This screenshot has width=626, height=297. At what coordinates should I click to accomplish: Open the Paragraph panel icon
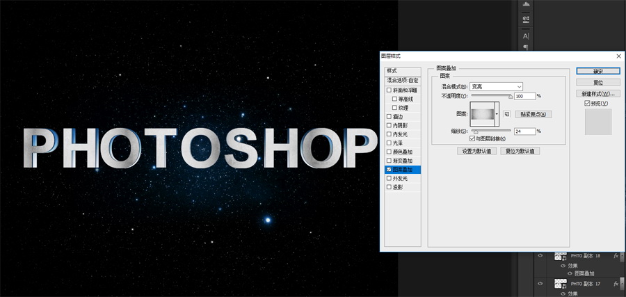[526, 47]
